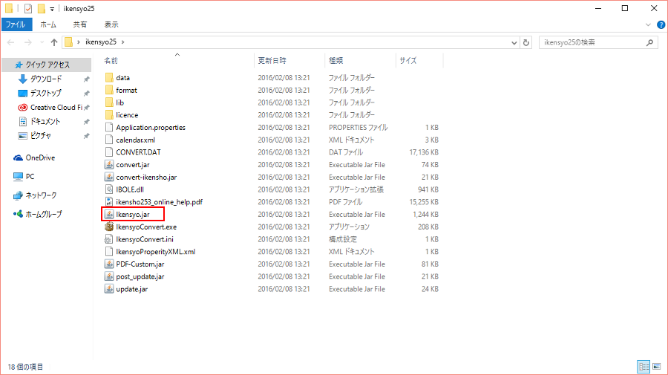
Task: Expand the ribbon with the chevron
Action: 648,25
